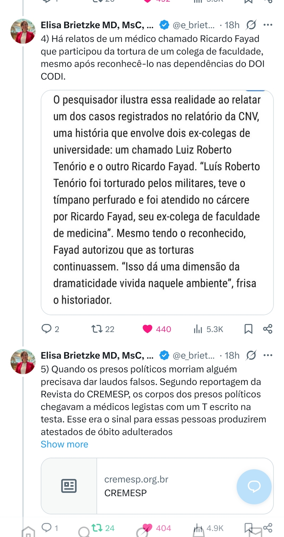
Task: Unlike the tweet with 440 likes
Action: click(147, 329)
